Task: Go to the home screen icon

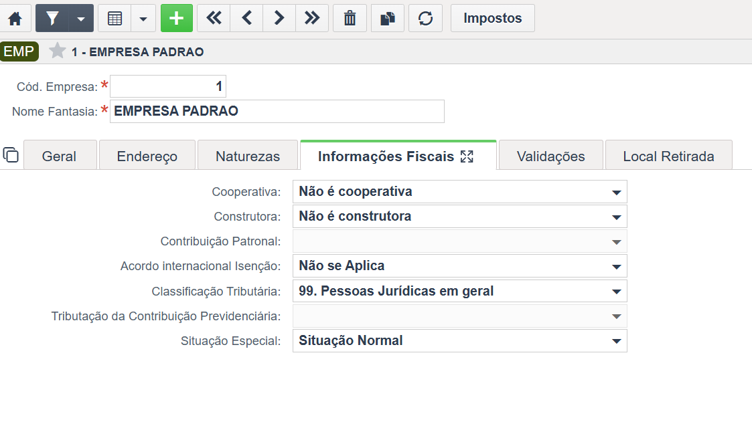Action: (x=15, y=18)
